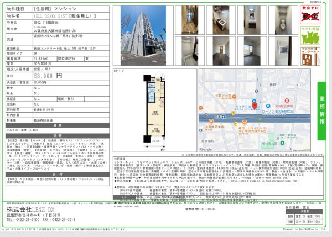
Task: Click the 敷地内駐車場 parking value
Action: click(x=43, y=120)
